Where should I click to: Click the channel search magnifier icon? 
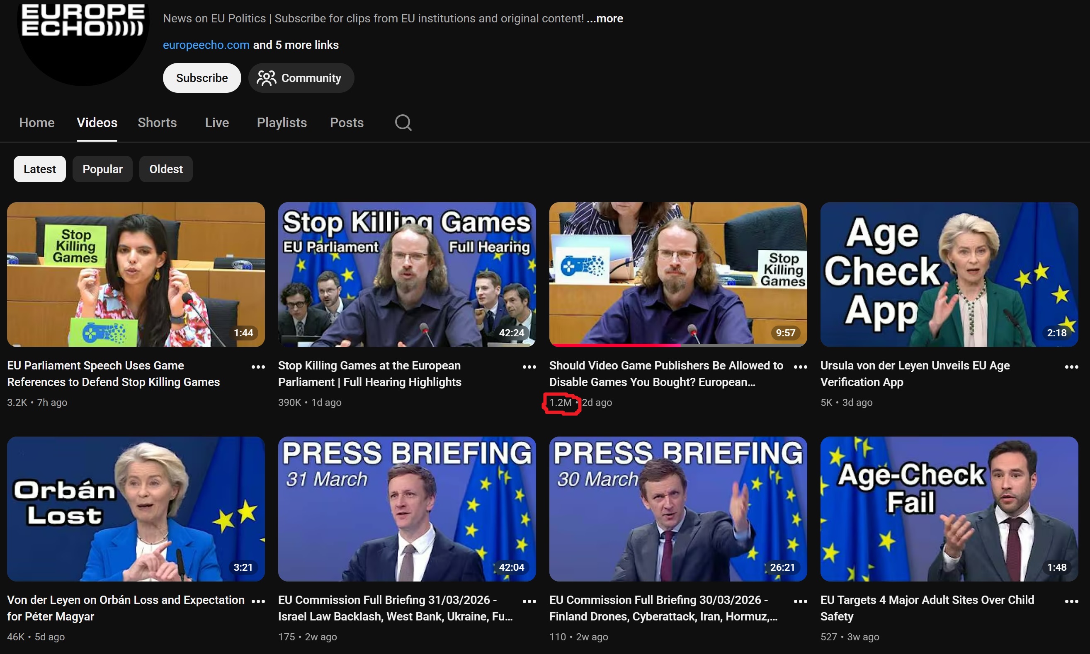pyautogui.click(x=403, y=123)
